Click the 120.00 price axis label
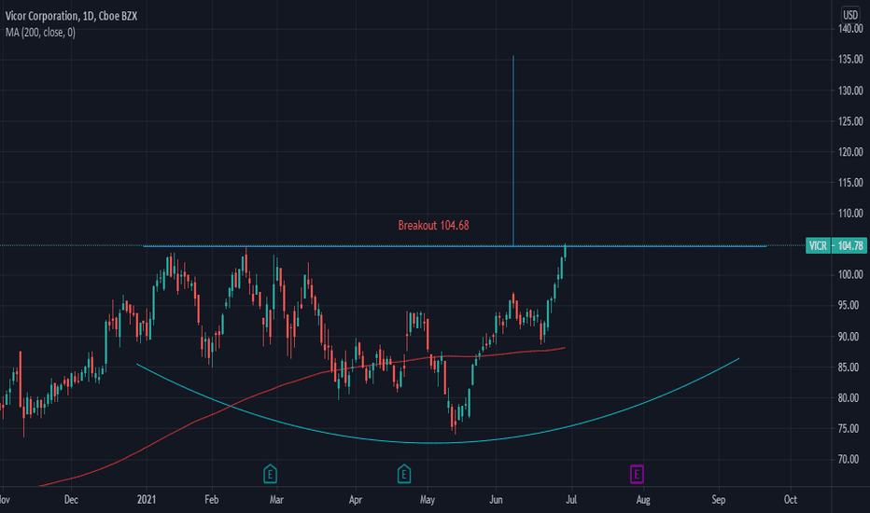This screenshot has width=870, height=513. click(850, 151)
